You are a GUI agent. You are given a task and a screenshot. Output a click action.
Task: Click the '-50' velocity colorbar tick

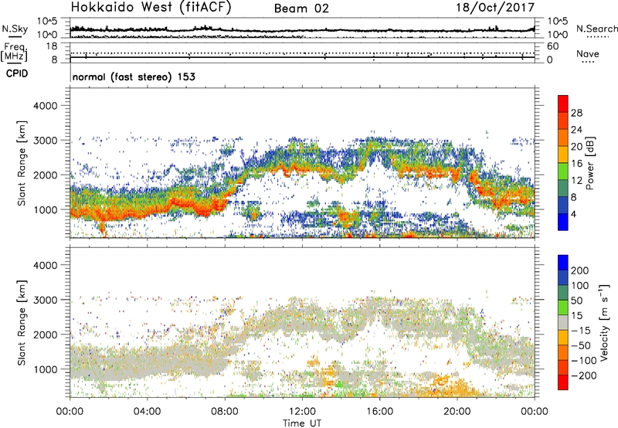[x=581, y=345]
